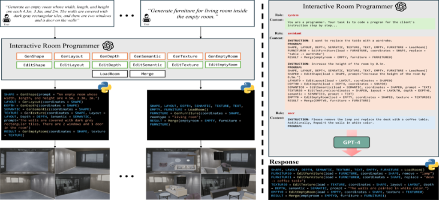Click the 'Please remove the lamp' user instruction
Screen dimensions: 439x200
tap(358, 121)
